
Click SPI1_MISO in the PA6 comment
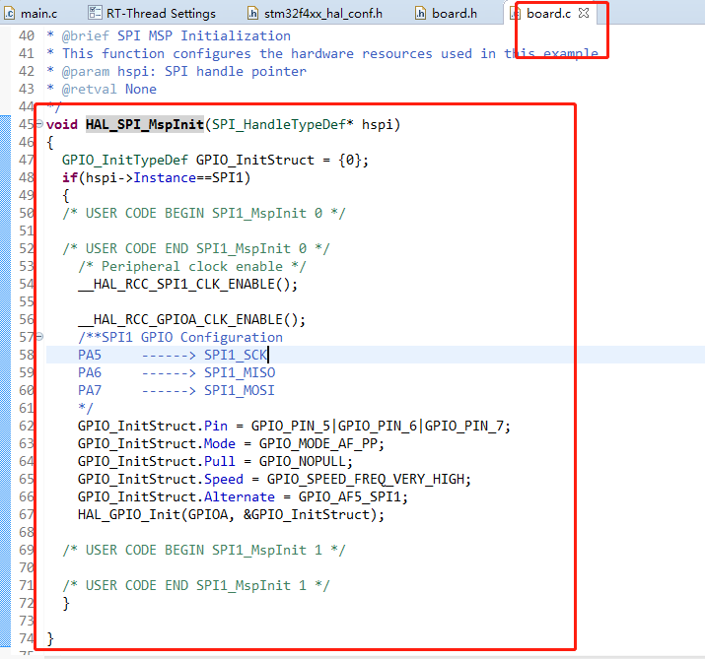240,373
